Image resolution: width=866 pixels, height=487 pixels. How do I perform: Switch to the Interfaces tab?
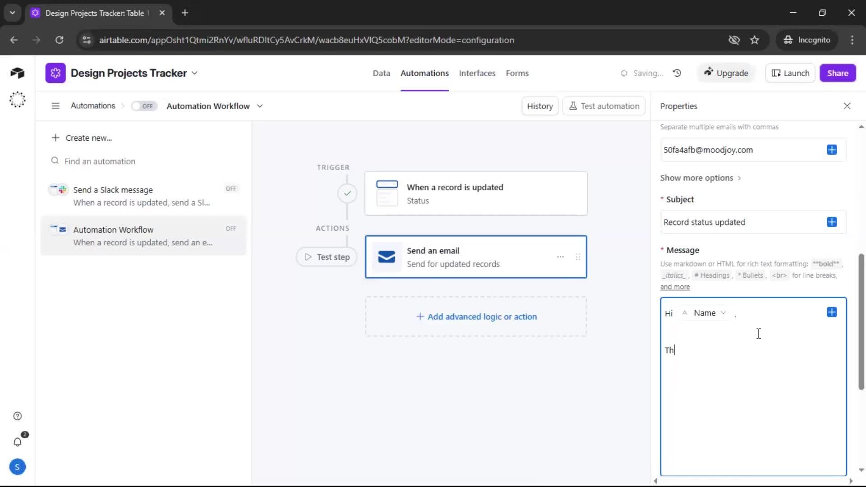point(477,73)
